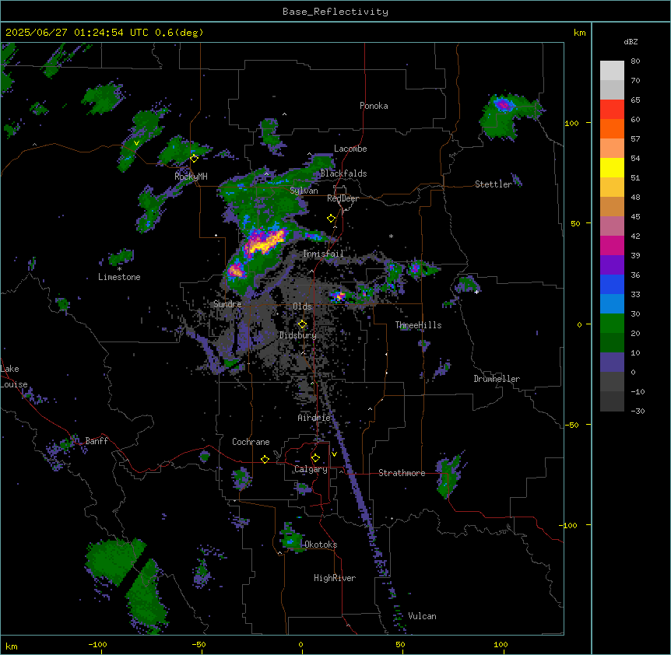This screenshot has height=655, width=671.
Task: Click the Stettler label
Action: [494, 184]
